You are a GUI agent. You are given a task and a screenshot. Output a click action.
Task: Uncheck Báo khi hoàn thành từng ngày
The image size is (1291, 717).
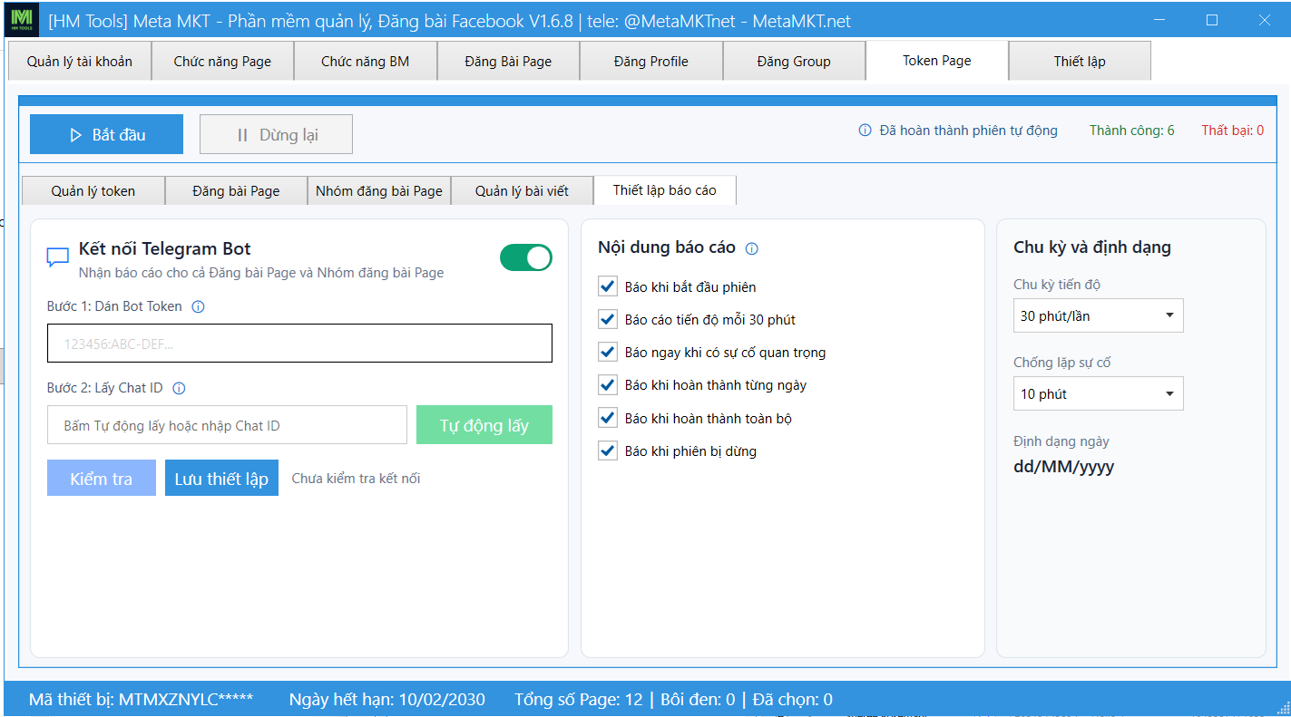[x=608, y=385]
